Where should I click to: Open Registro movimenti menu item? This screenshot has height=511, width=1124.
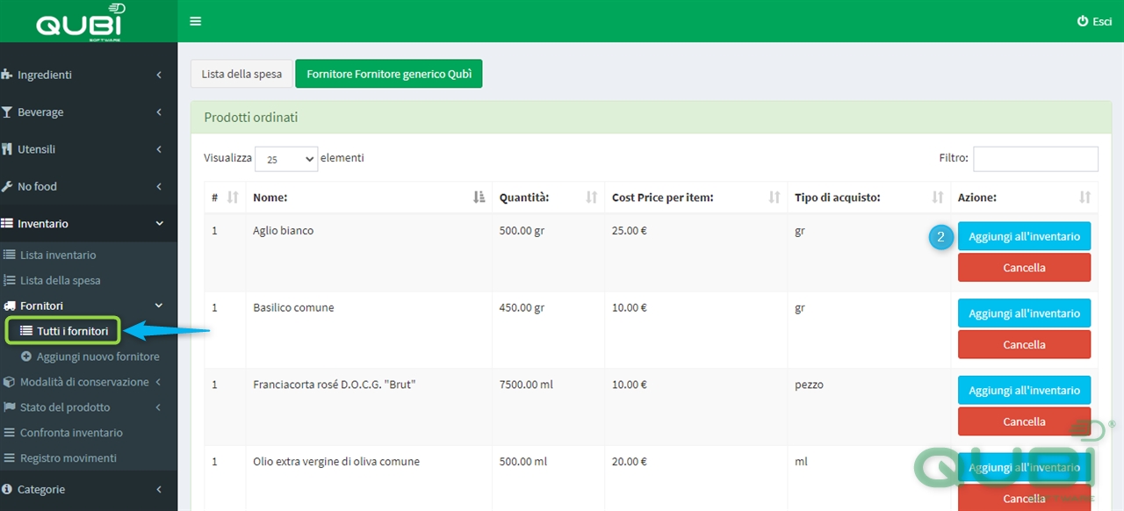point(68,458)
